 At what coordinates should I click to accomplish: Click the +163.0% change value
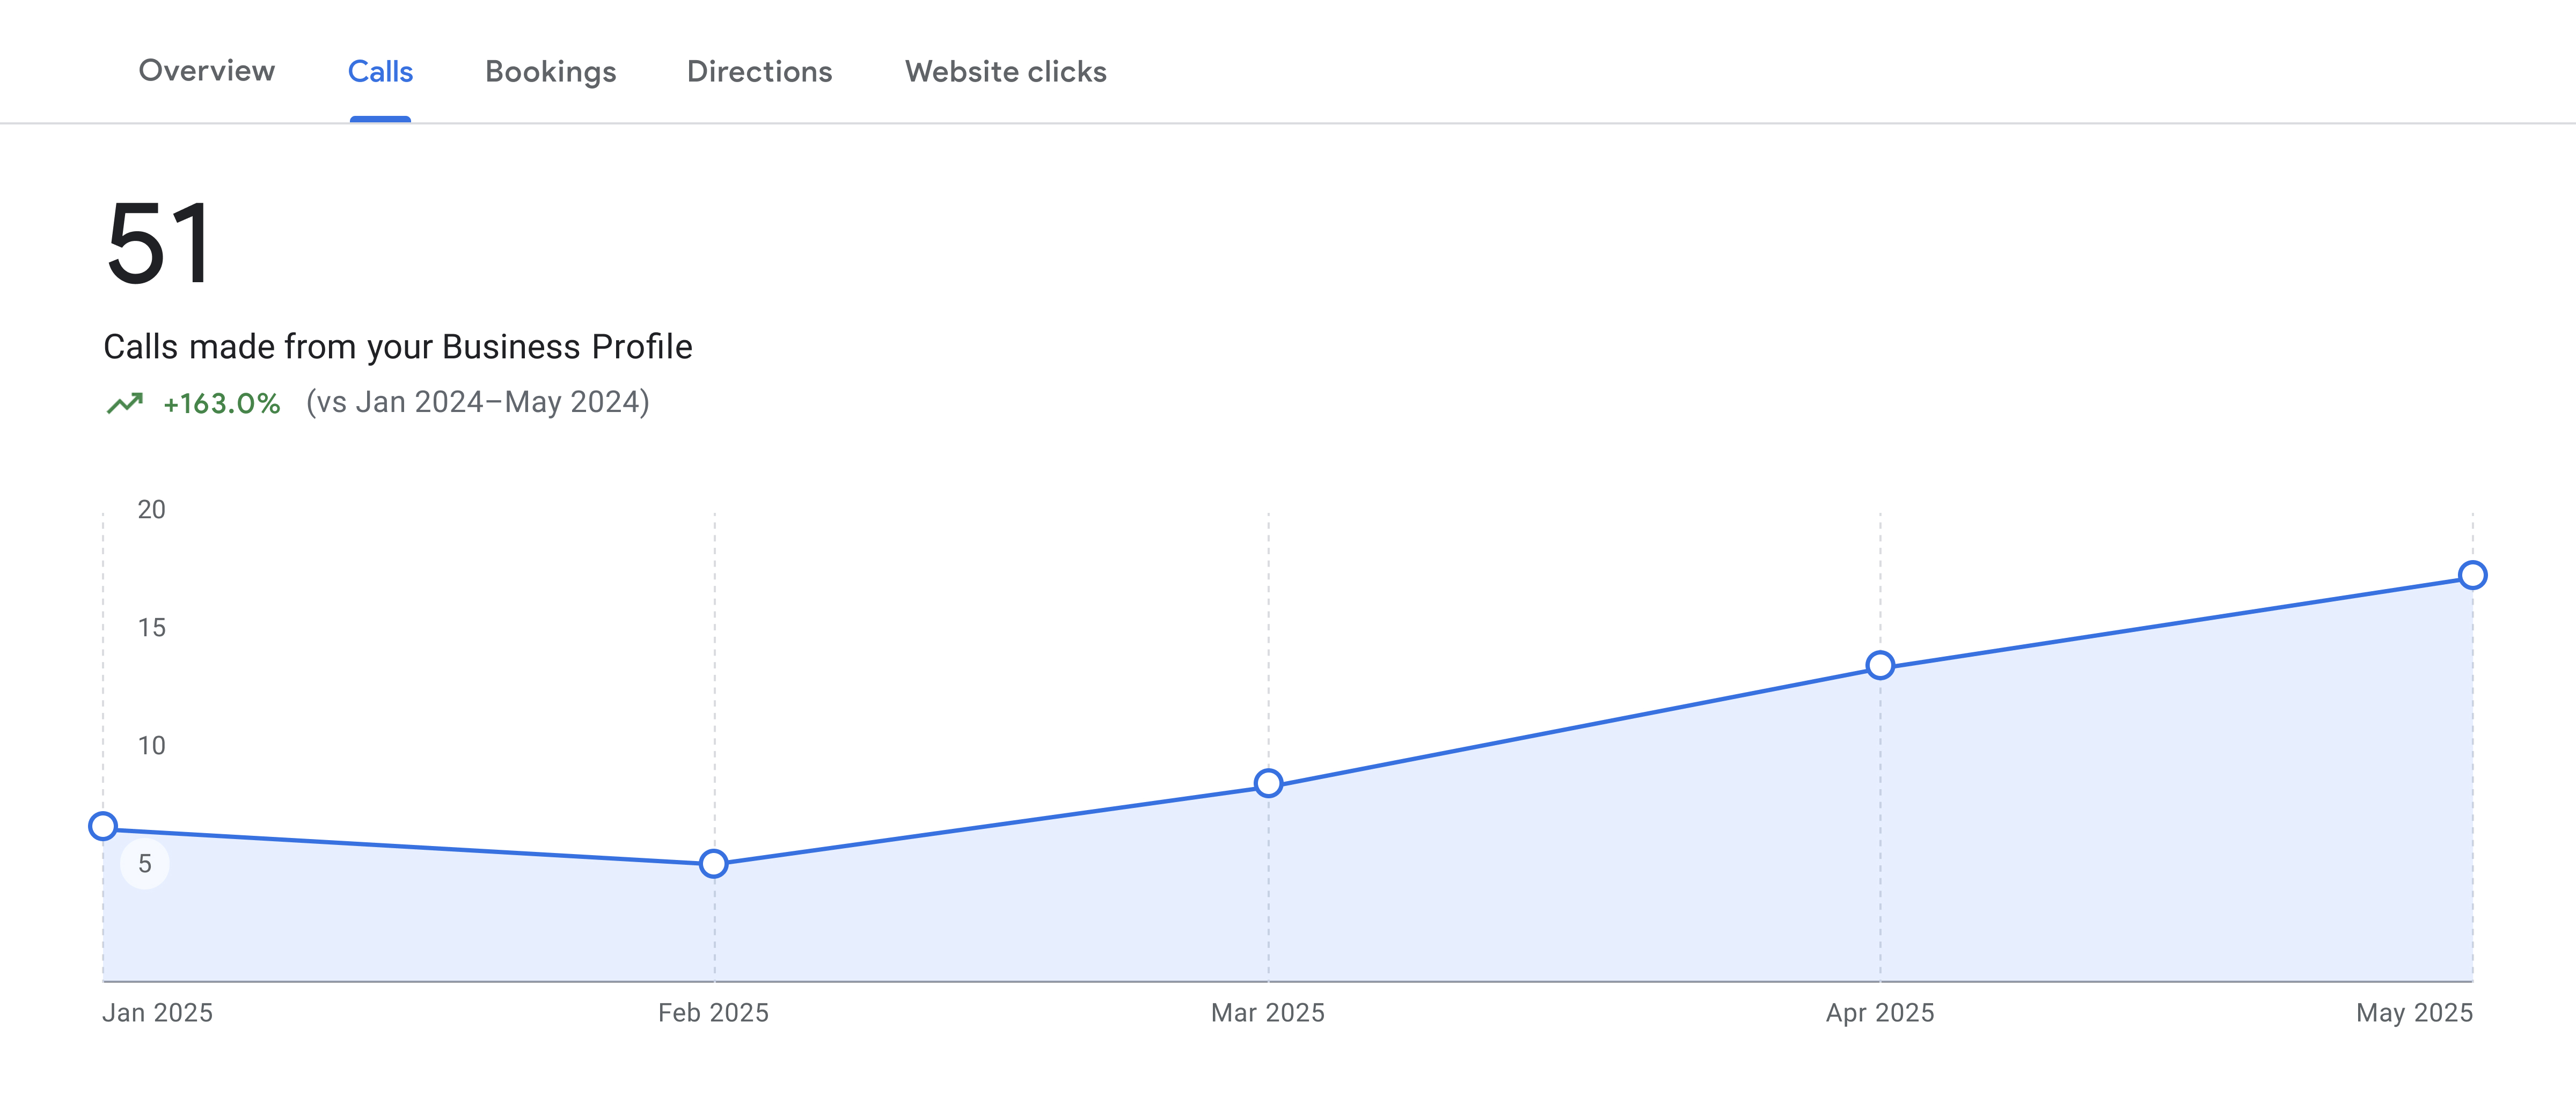(x=221, y=403)
